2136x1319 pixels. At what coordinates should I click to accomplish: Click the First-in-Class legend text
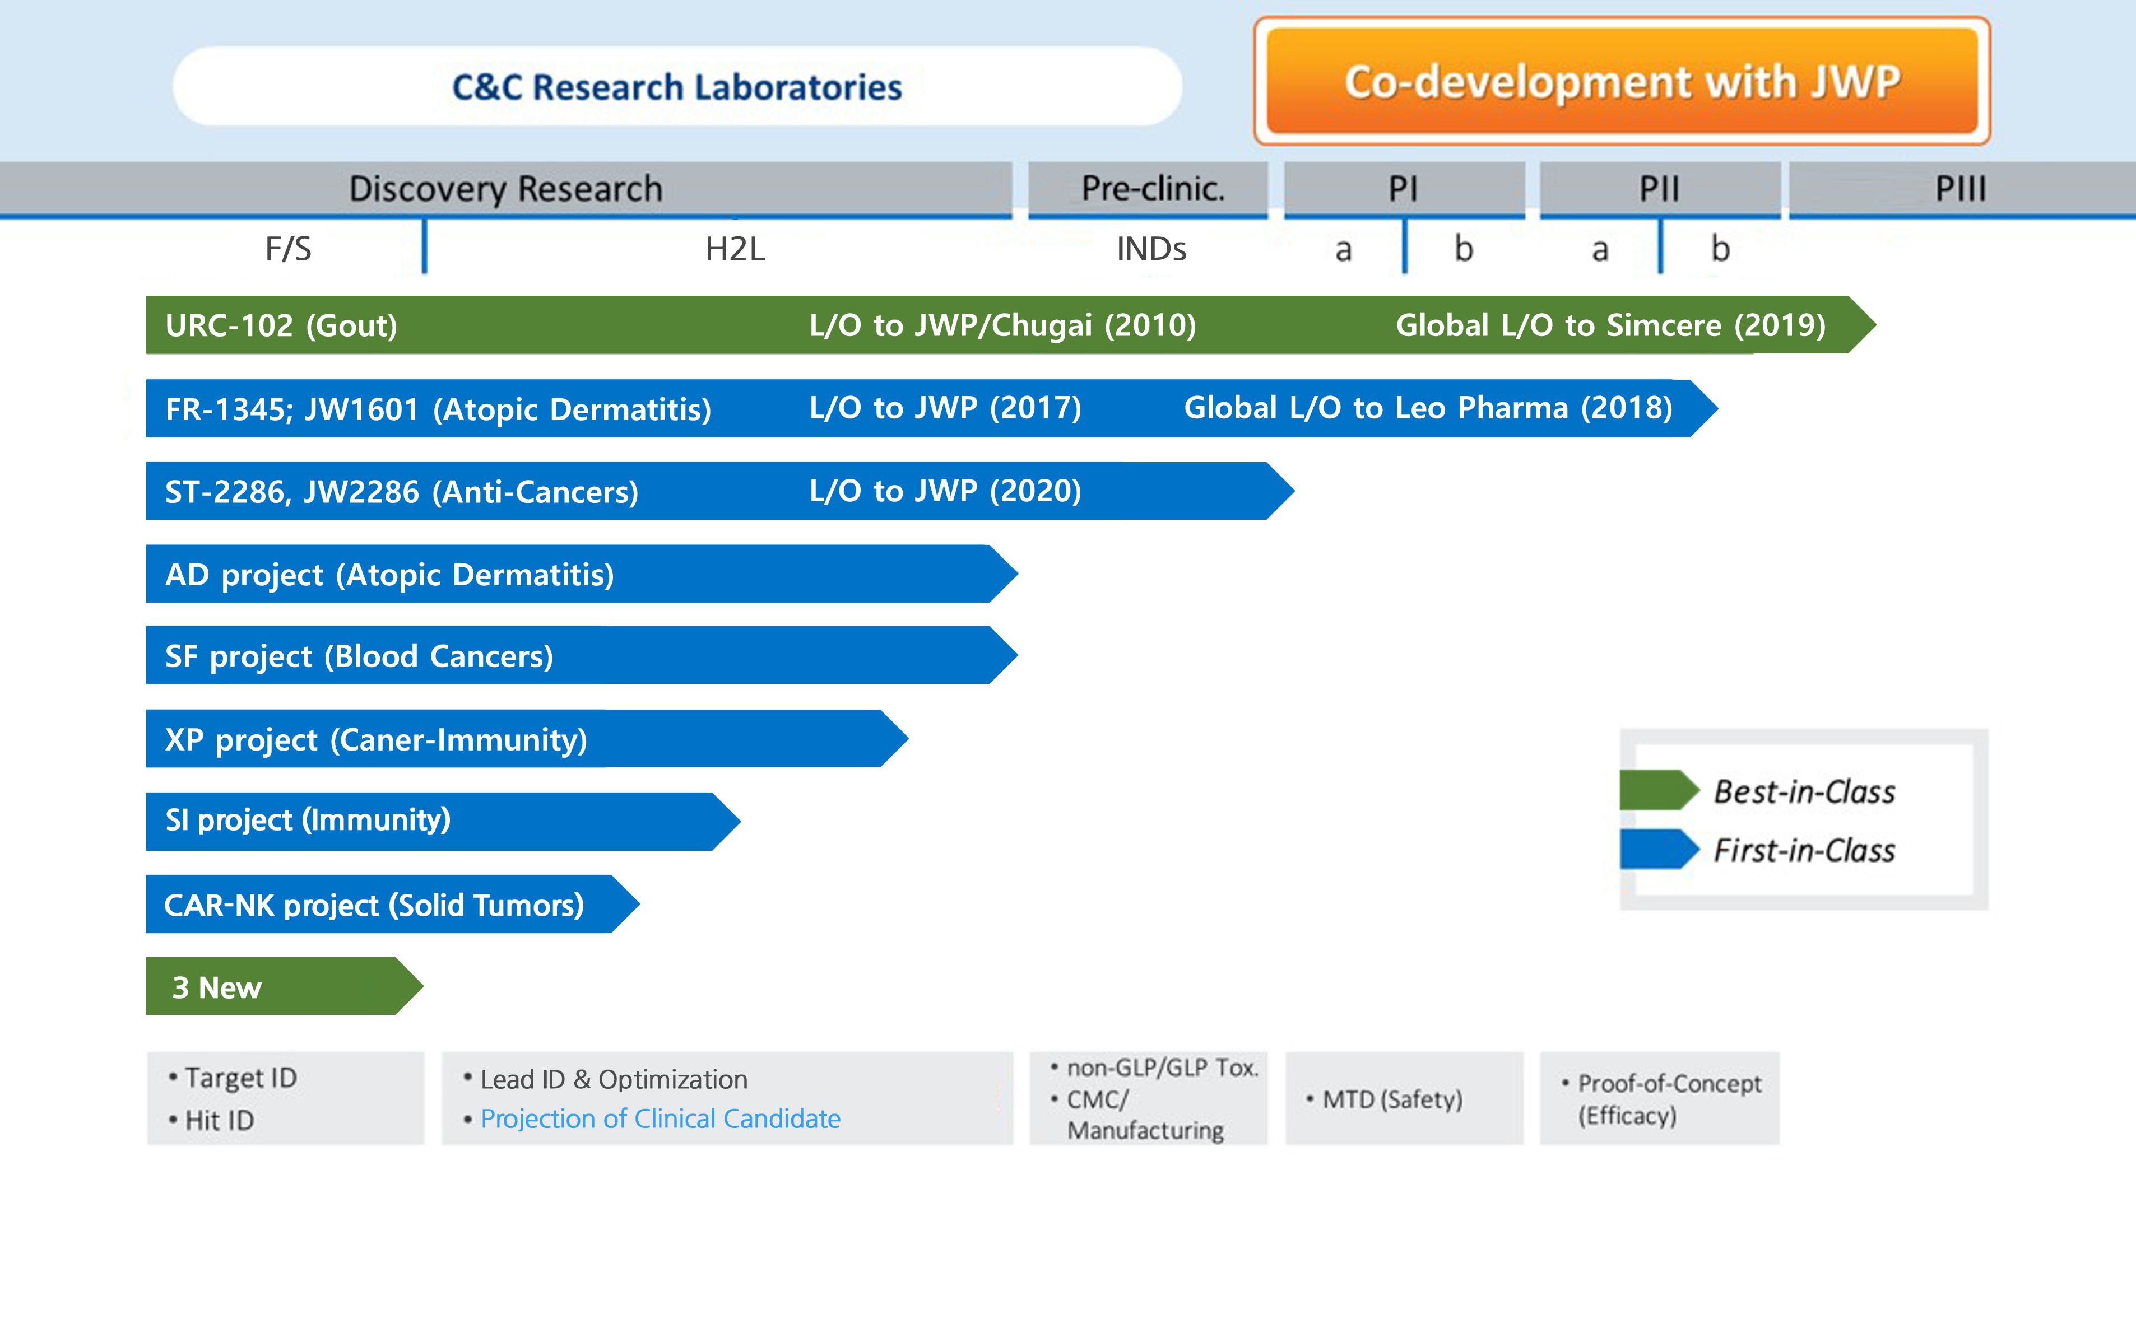click(1804, 851)
